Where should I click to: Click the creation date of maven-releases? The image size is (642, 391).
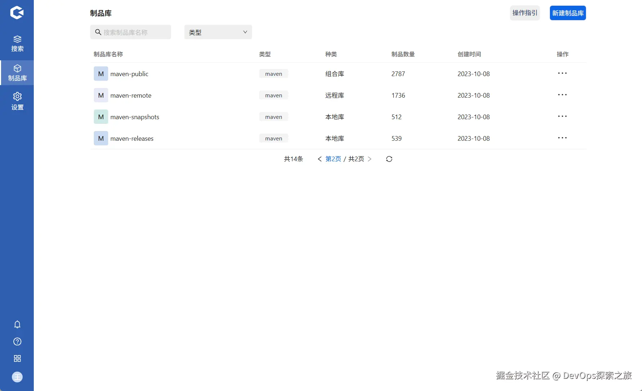point(474,138)
